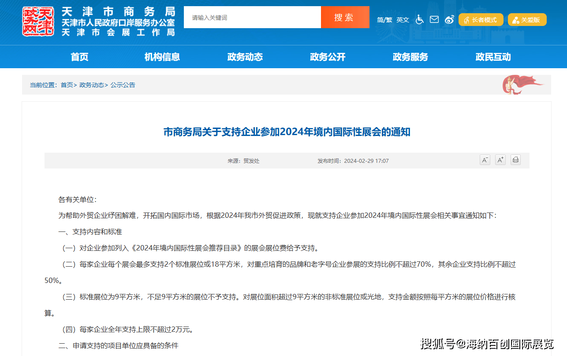Open the 机构信息 navigation menu

[x=162, y=57]
